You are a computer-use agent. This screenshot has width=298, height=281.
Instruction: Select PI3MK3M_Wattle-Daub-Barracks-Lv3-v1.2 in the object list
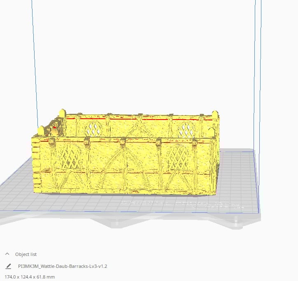click(63, 266)
